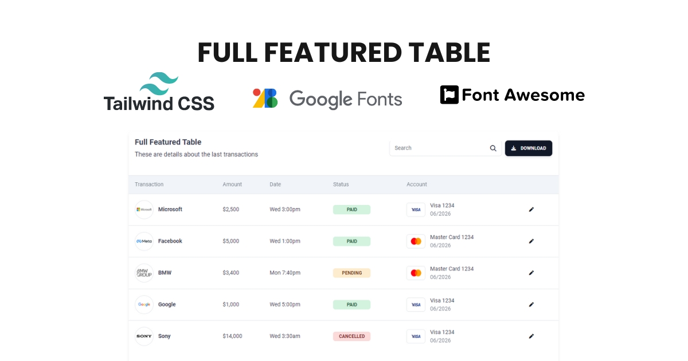Click Master Card 1234 in the Facebook row
The height and width of the screenshot is (361, 688).
tap(452, 237)
